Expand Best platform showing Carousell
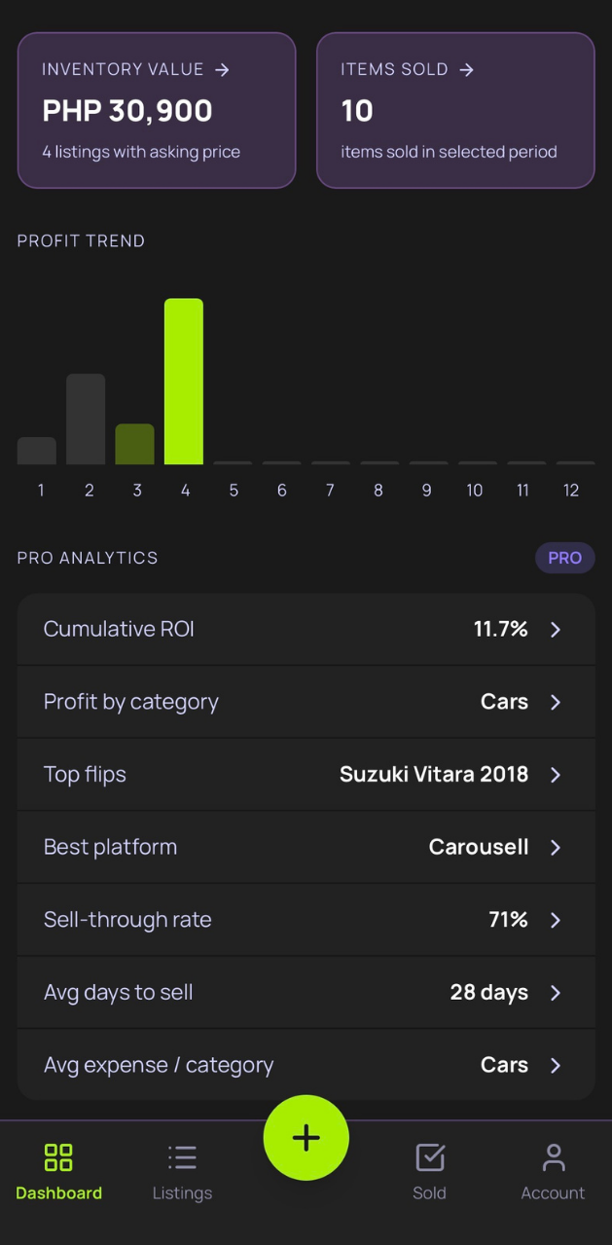Screen dimensions: 612x1245 (x=306, y=847)
